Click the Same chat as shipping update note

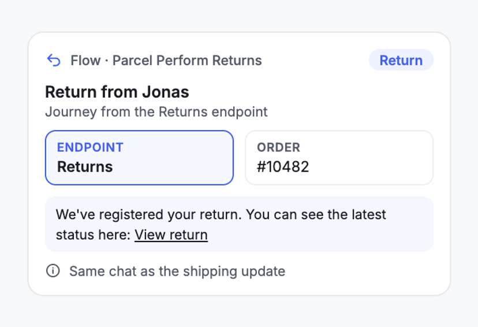coord(177,271)
